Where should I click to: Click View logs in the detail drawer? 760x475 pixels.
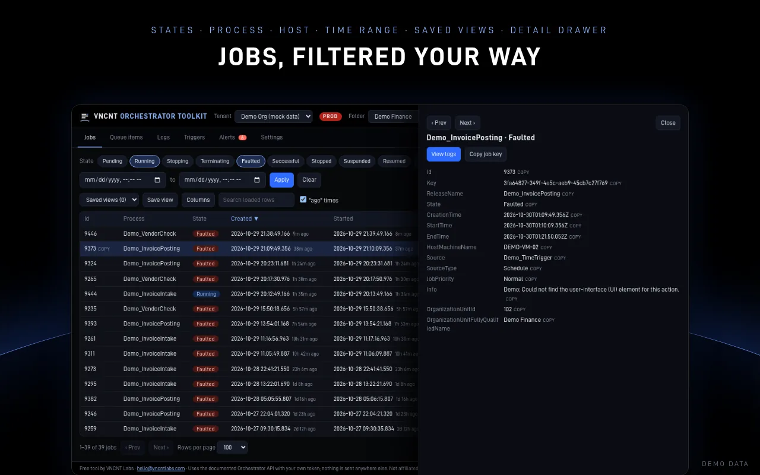point(444,154)
